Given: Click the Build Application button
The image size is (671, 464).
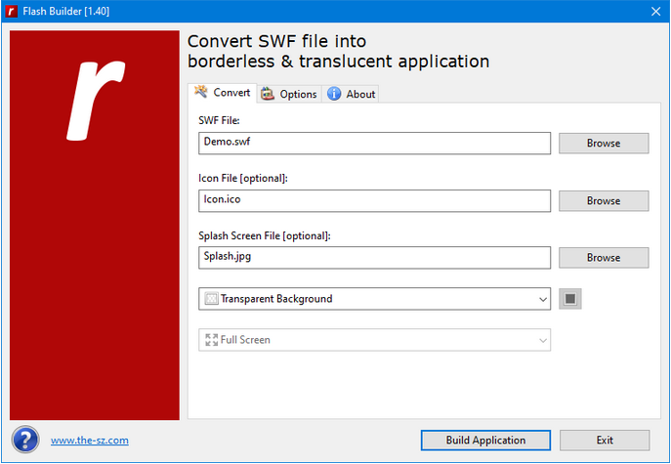Looking at the screenshot, I should point(485,440).
